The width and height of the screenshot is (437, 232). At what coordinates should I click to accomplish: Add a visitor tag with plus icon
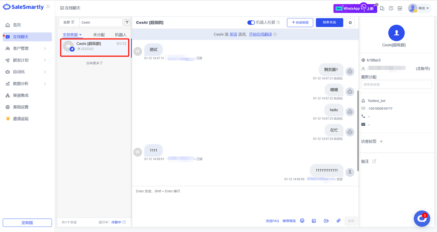381,141
